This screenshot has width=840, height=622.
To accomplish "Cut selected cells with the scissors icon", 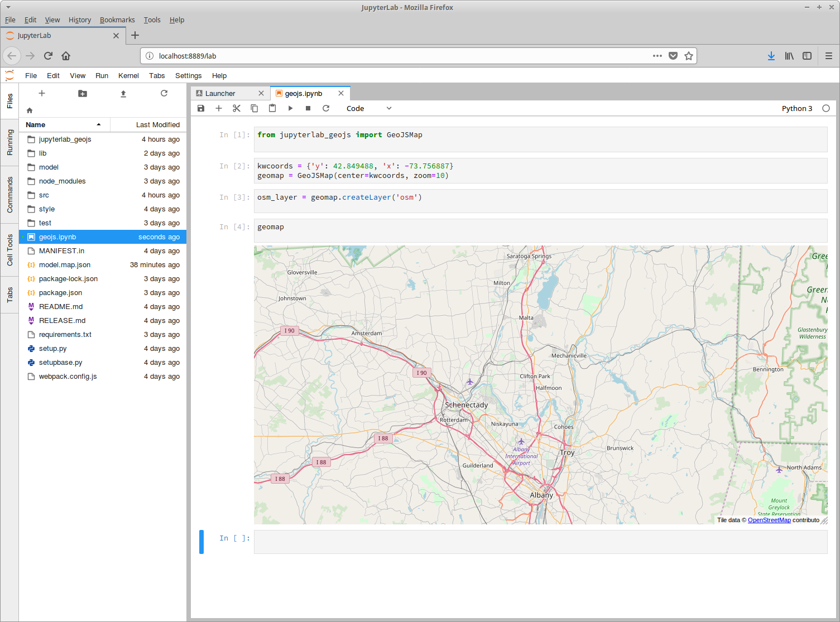I will [237, 108].
